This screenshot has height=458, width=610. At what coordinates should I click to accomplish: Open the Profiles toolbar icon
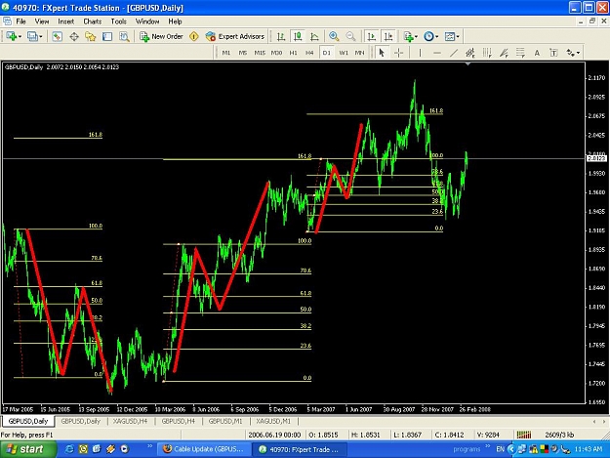(x=32, y=36)
